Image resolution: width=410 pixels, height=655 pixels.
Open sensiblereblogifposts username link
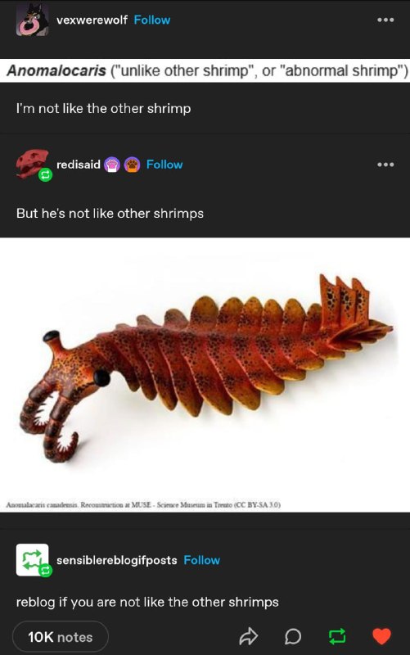(117, 560)
